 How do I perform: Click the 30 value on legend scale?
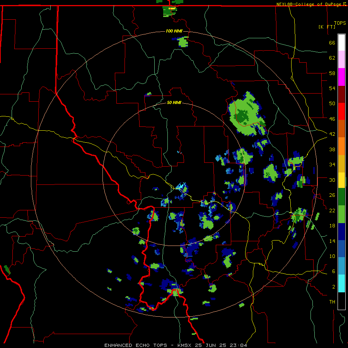click(x=332, y=180)
